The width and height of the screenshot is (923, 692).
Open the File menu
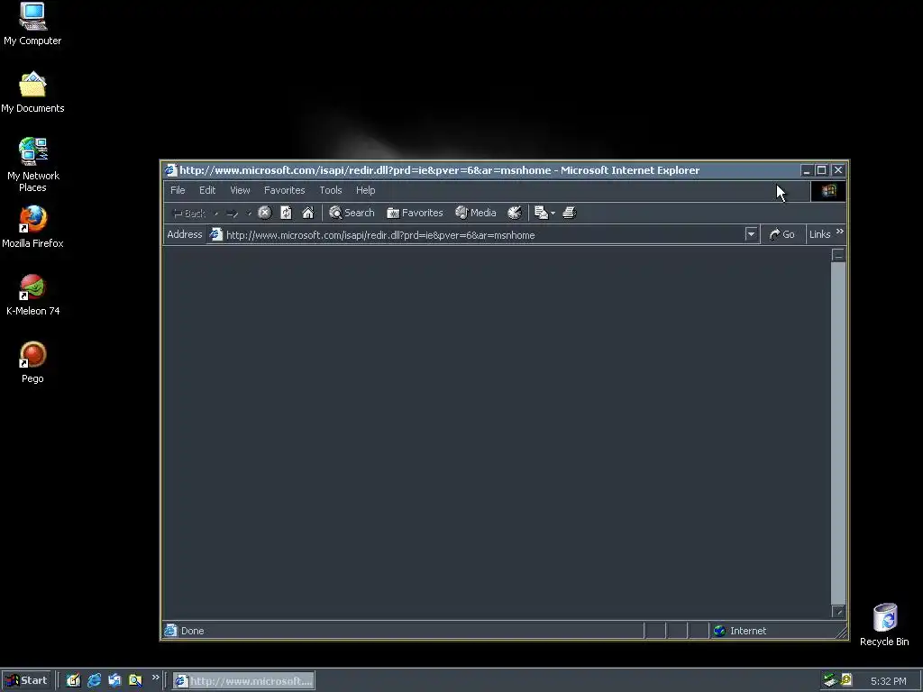[178, 190]
